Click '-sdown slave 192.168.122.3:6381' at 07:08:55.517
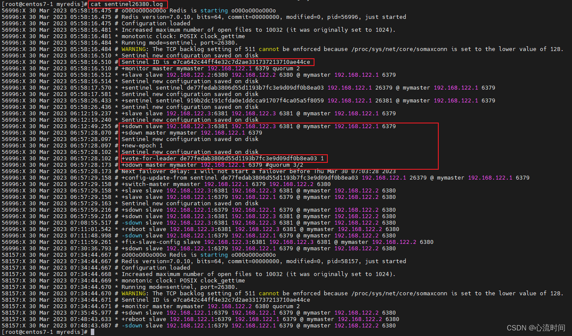Viewport: 572px width, 336px height. [x=258, y=223]
